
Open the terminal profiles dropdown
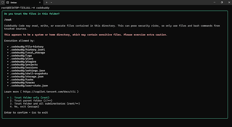51,2
